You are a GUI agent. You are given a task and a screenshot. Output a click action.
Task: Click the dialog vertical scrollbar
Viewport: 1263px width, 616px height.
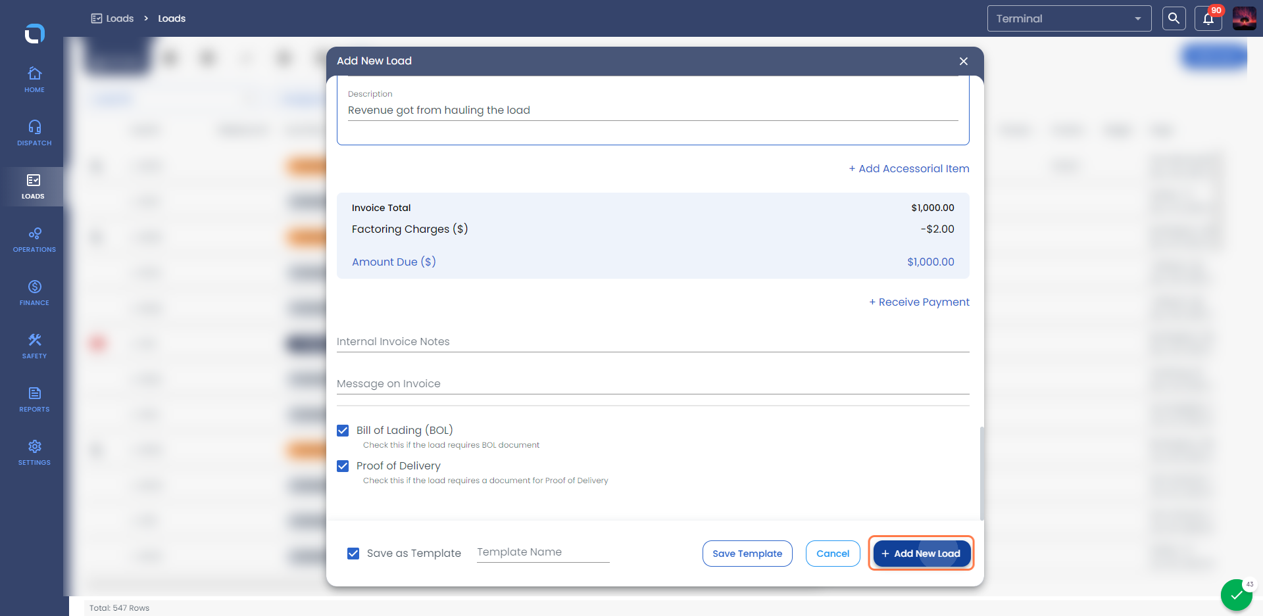[x=981, y=473]
